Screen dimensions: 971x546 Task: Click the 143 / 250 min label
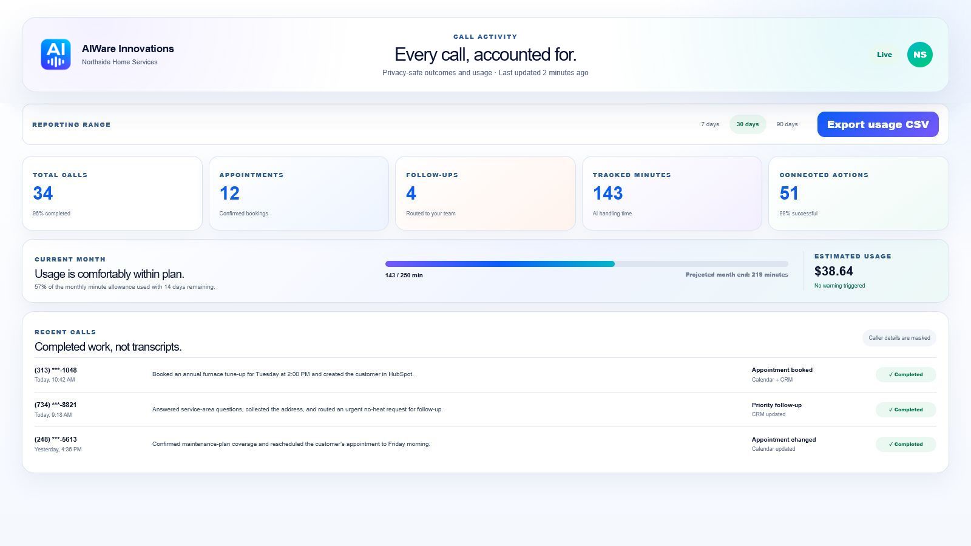[x=404, y=275]
